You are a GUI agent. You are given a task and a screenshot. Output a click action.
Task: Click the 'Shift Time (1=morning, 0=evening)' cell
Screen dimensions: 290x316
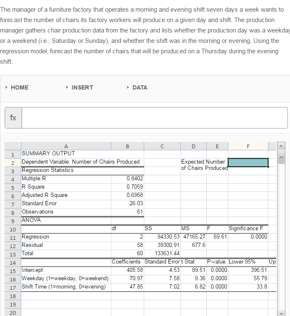click(x=66, y=286)
